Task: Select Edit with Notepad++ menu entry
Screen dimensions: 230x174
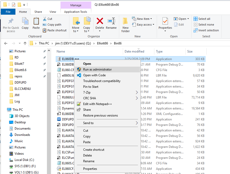Action: point(97,104)
